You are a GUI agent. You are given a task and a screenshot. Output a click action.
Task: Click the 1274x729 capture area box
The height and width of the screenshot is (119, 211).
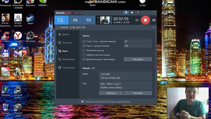tap(57, 27)
